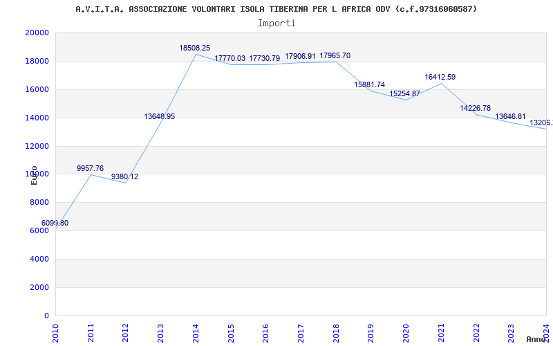The width and height of the screenshot is (553, 346).
Task: Click the data label 17730.79
Action: (x=265, y=58)
